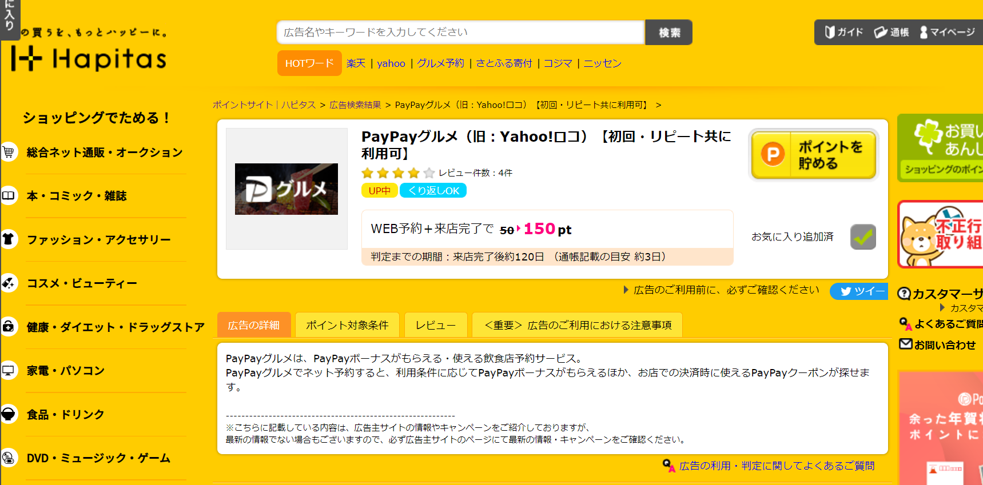Click the book icon beside 本・コミック・雑誌
The image size is (983, 485).
[9, 195]
